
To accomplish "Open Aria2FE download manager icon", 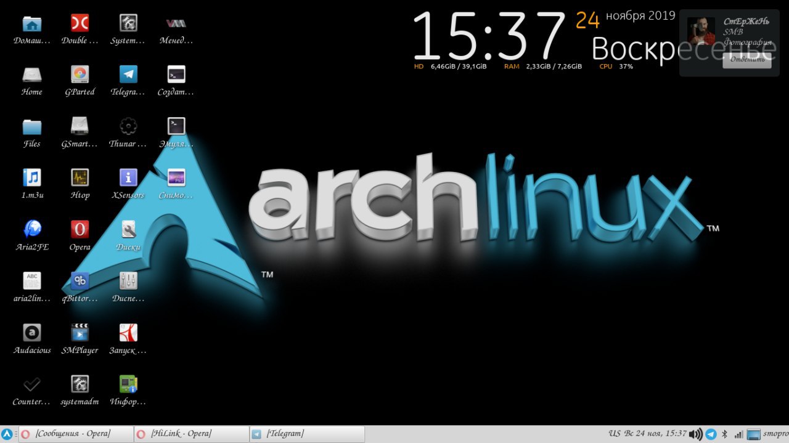I will (x=32, y=229).
